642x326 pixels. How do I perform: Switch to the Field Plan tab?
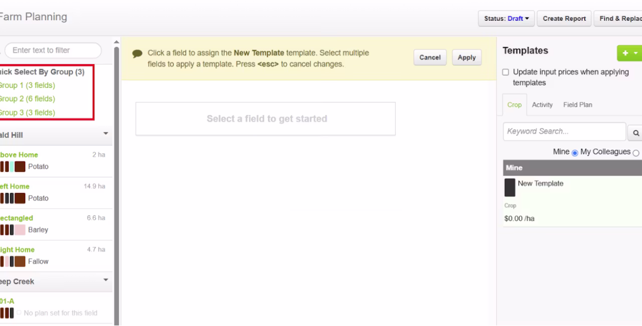[578, 105]
